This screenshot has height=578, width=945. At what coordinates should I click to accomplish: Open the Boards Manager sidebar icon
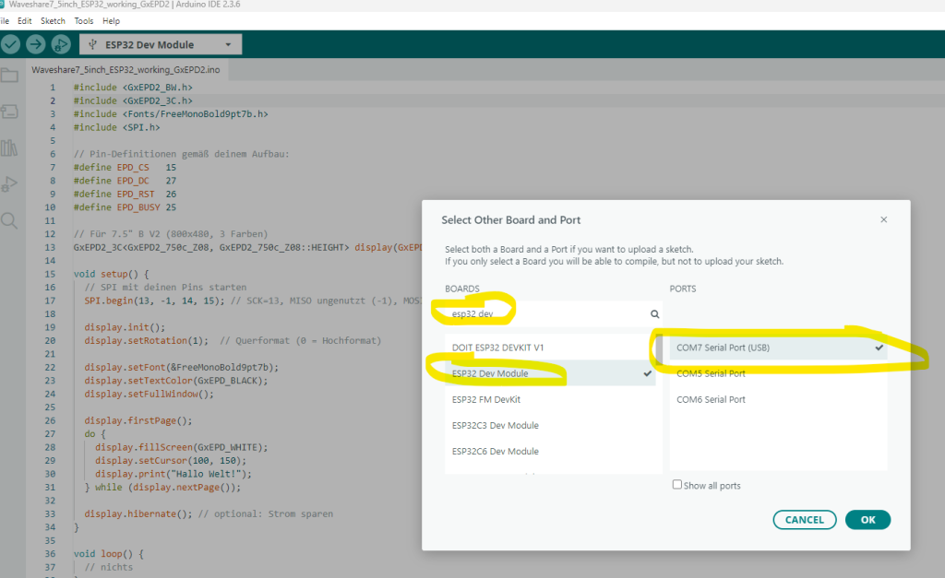pos(9,112)
